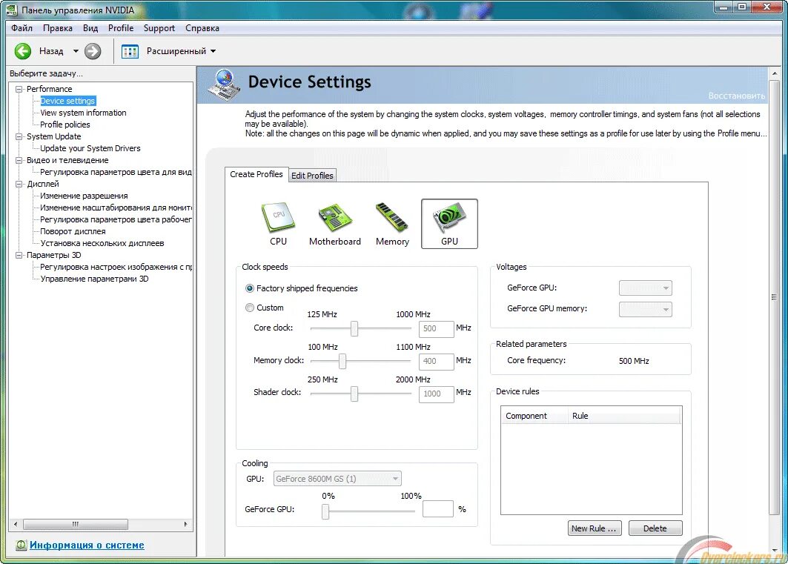Image resolution: width=788 pixels, height=564 pixels.
Task: Click the New Rule button
Action: pos(595,528)
